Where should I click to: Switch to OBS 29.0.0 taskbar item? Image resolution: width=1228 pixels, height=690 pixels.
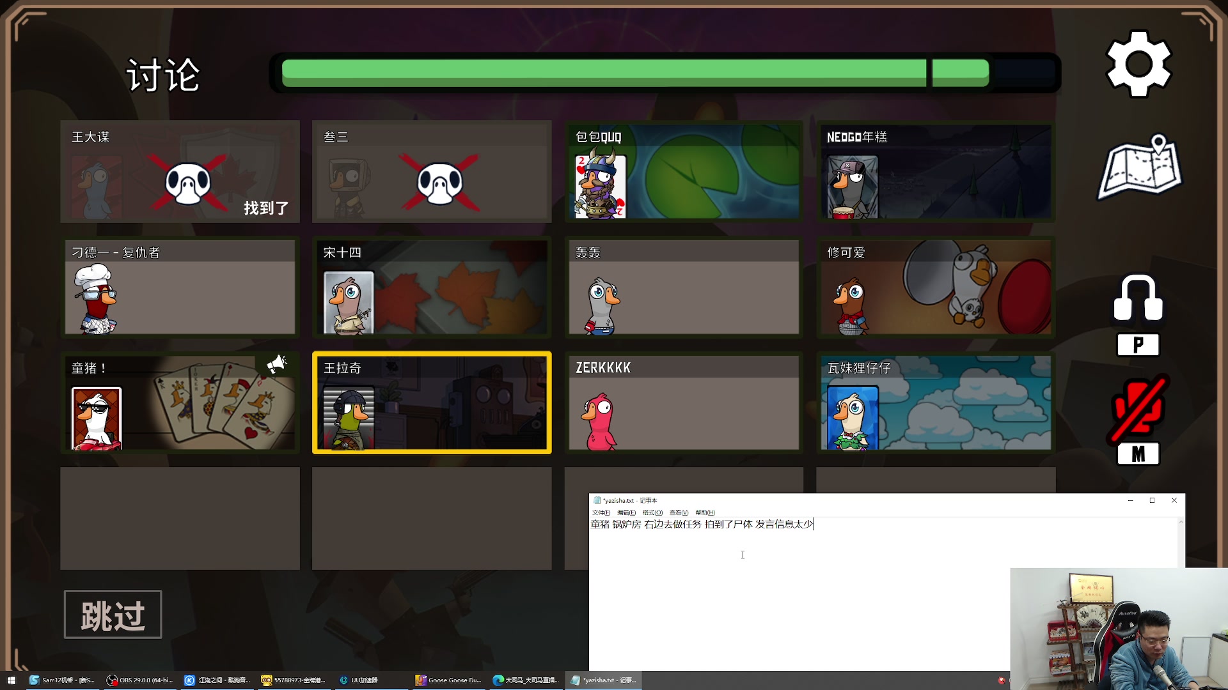point(139,680)
